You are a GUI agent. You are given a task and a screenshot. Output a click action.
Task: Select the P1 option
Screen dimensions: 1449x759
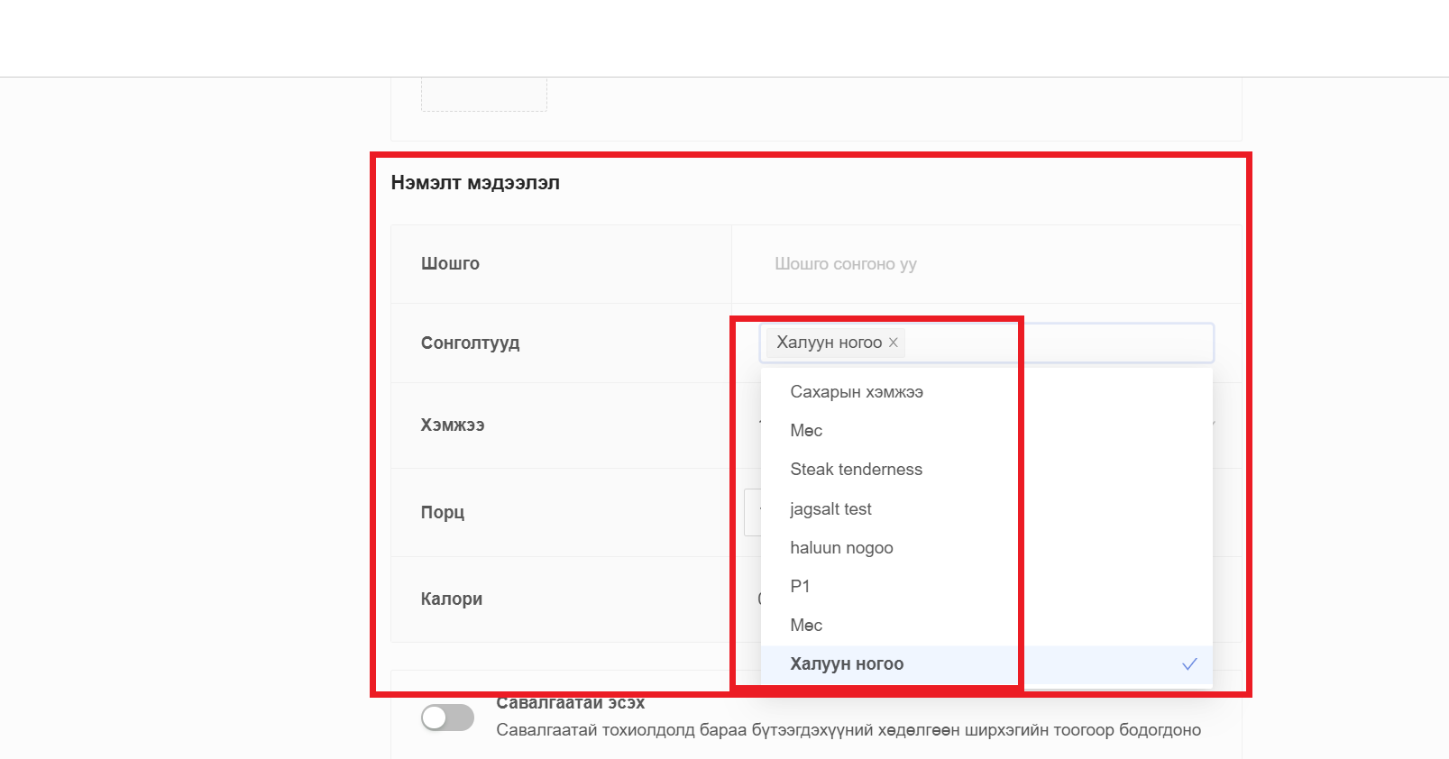[x=800, y=587]
